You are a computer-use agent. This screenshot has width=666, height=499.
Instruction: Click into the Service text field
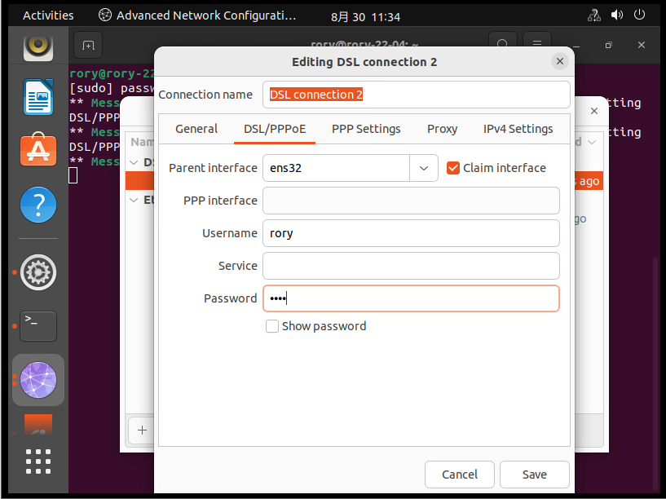[411, 266]
